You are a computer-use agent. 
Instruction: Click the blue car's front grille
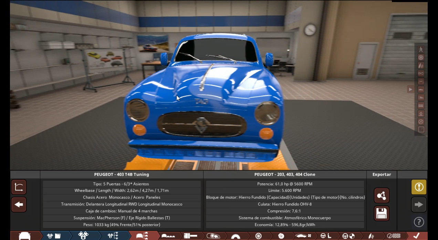(202, 124)
